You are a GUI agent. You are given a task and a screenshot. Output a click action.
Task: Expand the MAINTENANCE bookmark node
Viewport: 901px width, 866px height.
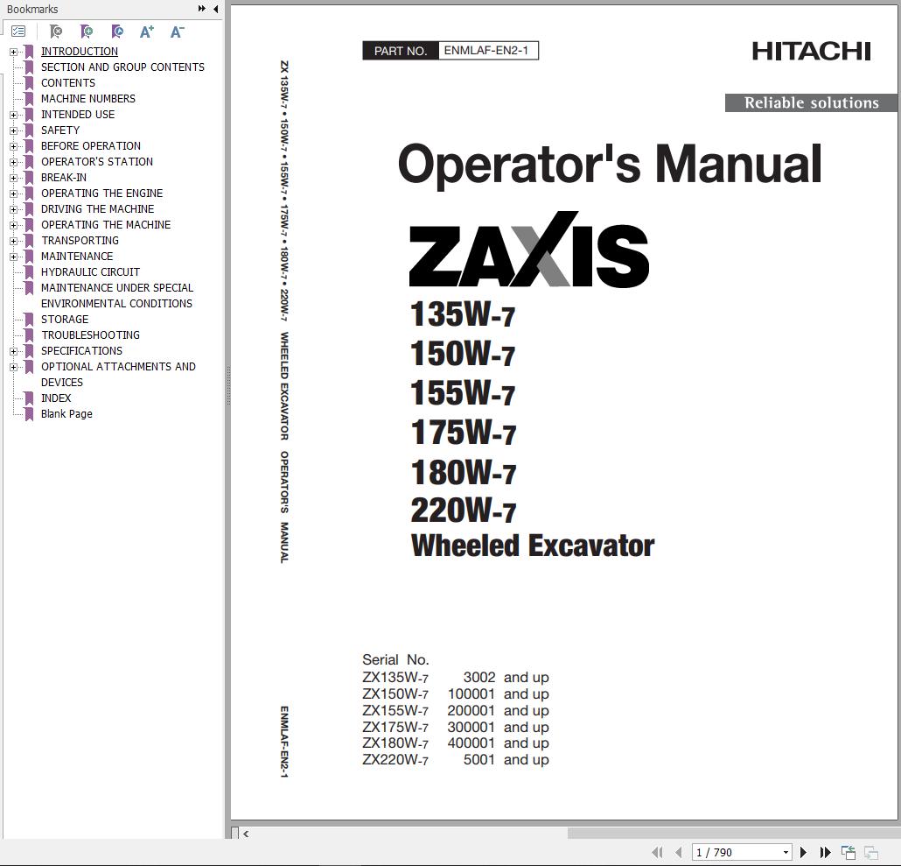(13, 257)
